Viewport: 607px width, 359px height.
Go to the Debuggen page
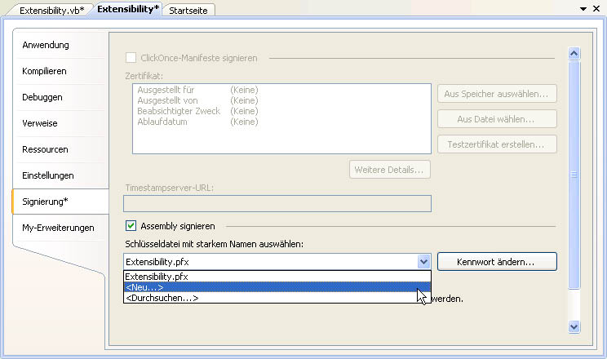click(42, 97)
